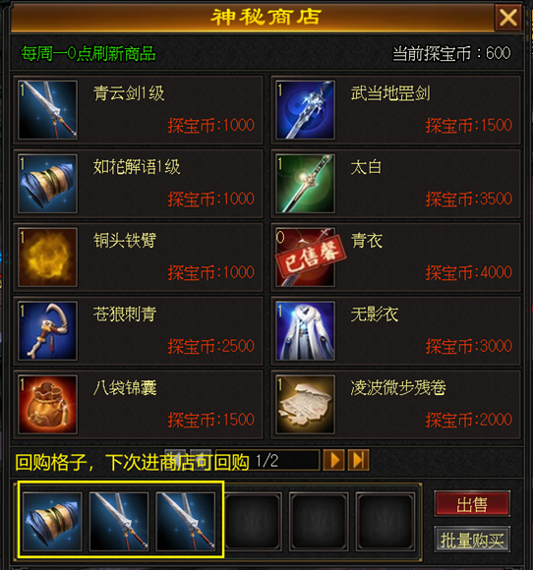Jump to last shop page
This screenshot has height=570, width=533.
tap(358, 460)
